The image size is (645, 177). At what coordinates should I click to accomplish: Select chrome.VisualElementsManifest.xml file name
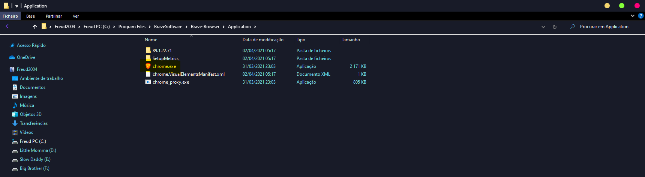(189, 74)
